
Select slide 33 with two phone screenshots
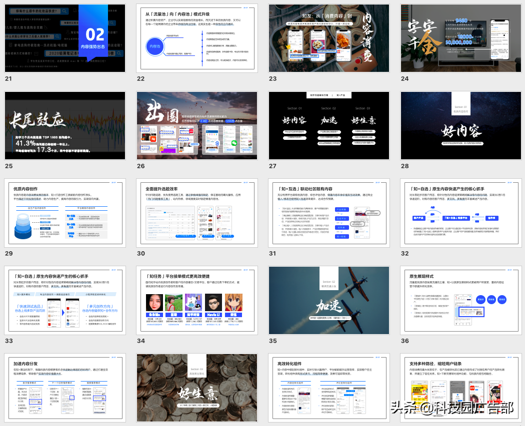65,300
